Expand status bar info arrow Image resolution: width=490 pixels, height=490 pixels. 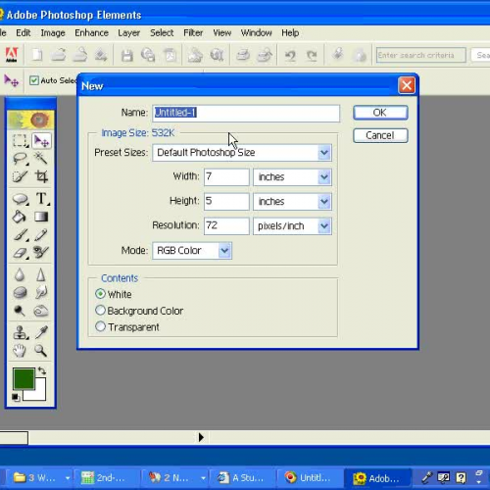tap(201, 437)
